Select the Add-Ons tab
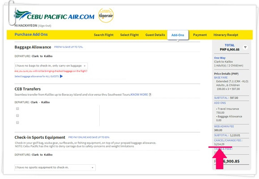This screenshot has height=179, width=259. 178,35
